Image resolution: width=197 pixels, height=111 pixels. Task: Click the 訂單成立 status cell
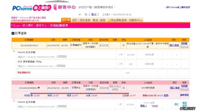click(76, 88)
